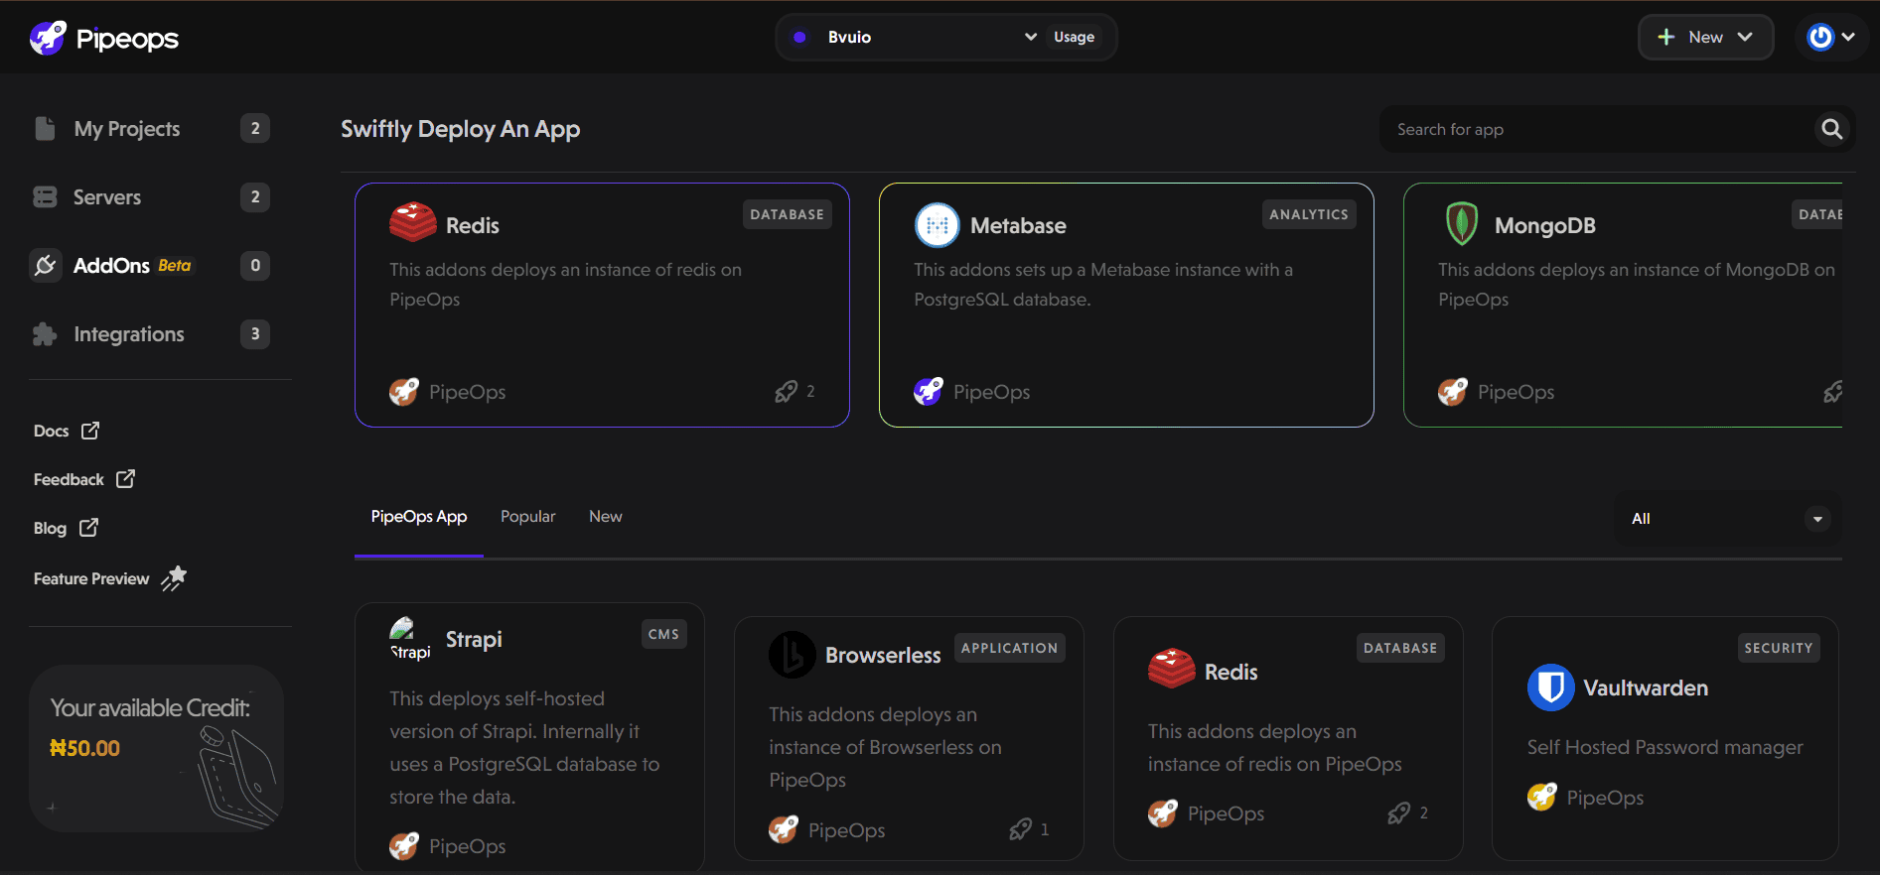
Task: Click the Feature Preview shooting star icon
Action: [174, 578]
